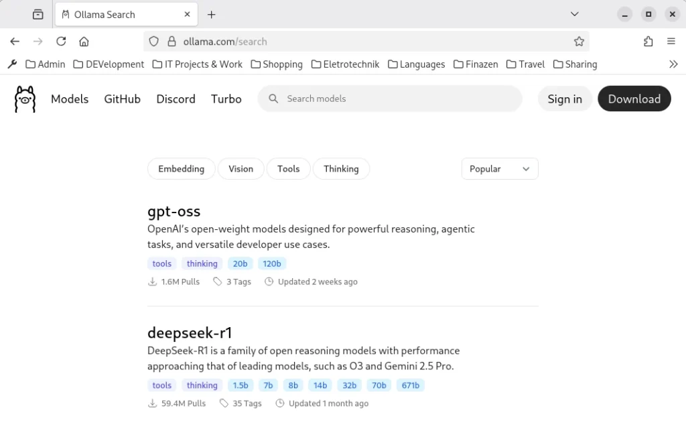Open the list all tabs dropdown
The image size is (686, 425).
pyautogui.click(x=574, y=14)
